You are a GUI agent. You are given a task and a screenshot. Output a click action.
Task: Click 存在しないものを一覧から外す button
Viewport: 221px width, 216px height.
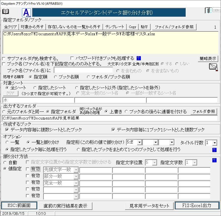pyautogui.click(x=74, y=27)
